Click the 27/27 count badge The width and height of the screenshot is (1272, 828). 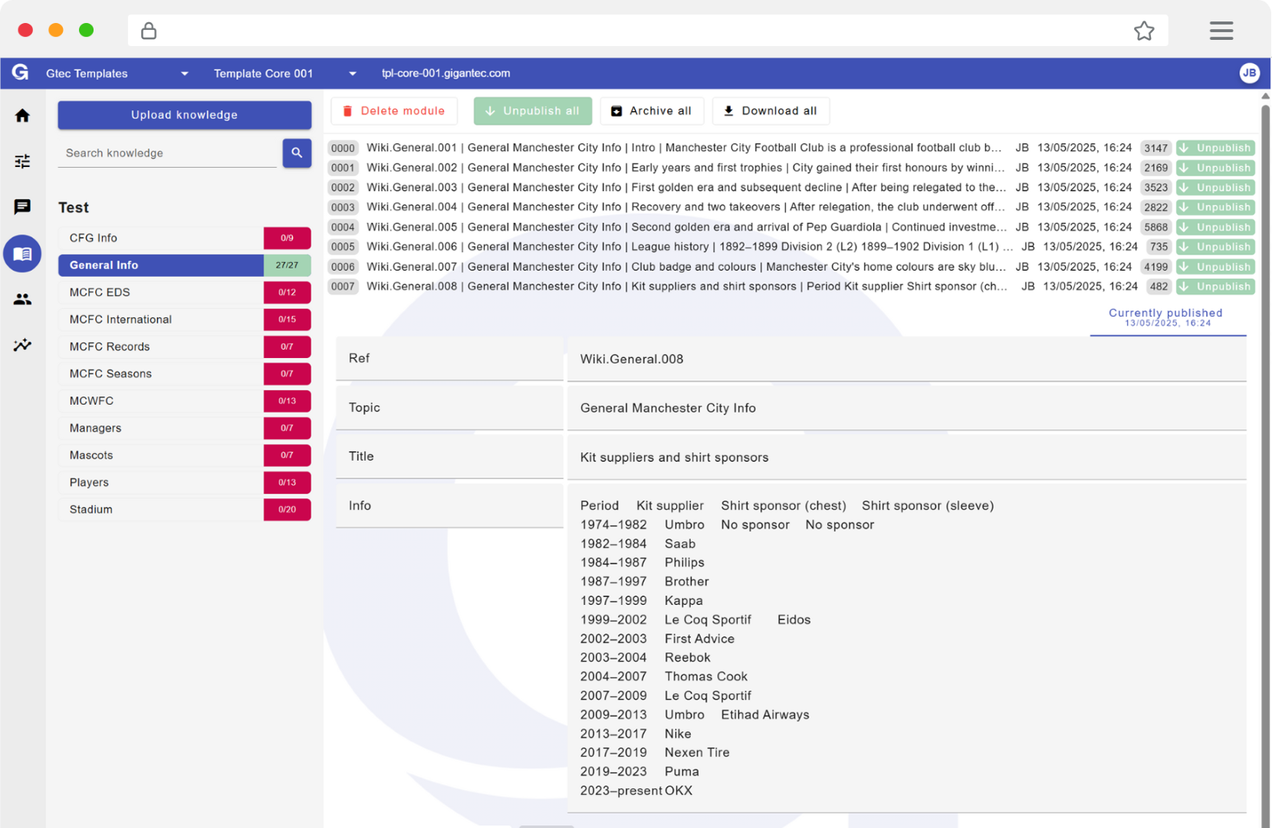287,265
